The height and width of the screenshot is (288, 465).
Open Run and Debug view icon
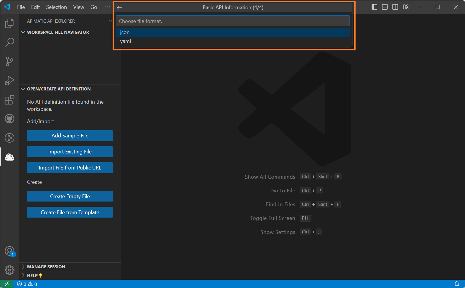pyautogui.click(x=9, y=80)
